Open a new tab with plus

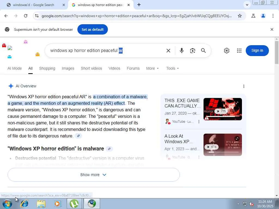(139, 5)
